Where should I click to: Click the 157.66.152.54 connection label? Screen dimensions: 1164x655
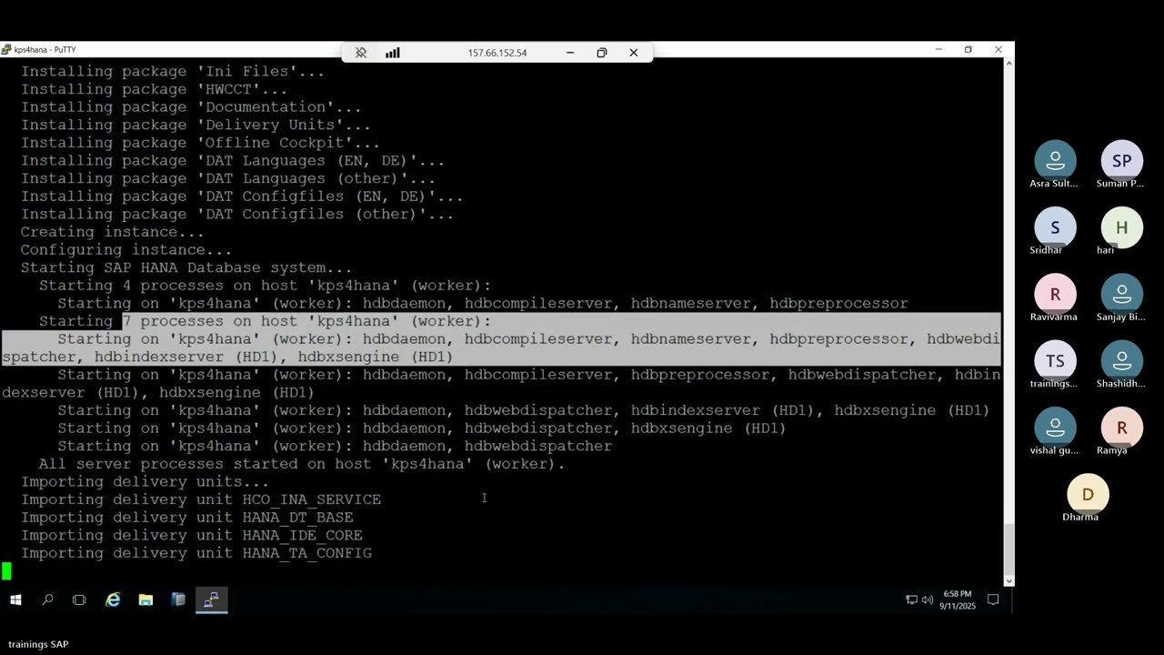(x=497, y=53)
